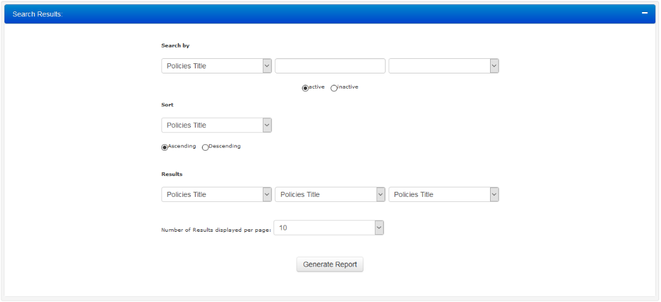Open the second Results Policies Title dropdown
661x302 pixels.
pos(330,194)
